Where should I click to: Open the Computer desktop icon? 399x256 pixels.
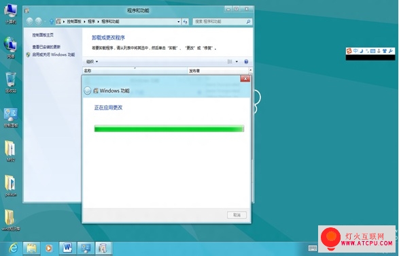coord(11,14)
